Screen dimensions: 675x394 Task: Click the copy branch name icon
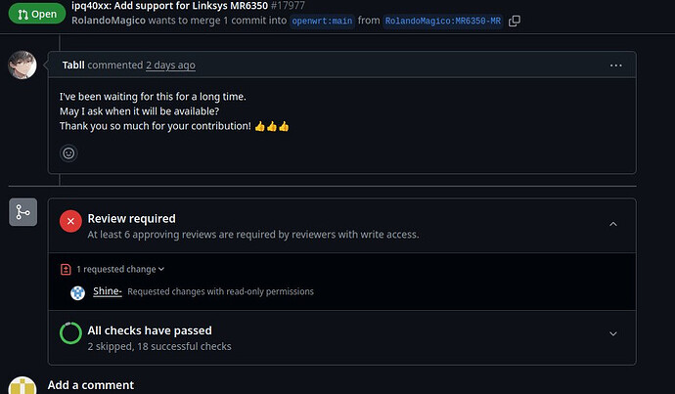(515, 21)
